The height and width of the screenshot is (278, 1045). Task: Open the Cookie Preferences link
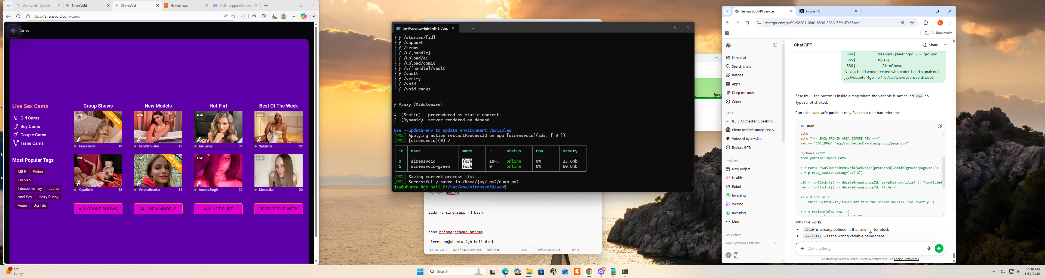point(906,259)
